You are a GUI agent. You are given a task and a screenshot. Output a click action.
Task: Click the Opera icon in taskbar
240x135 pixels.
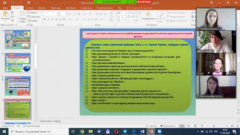[116, 131]
